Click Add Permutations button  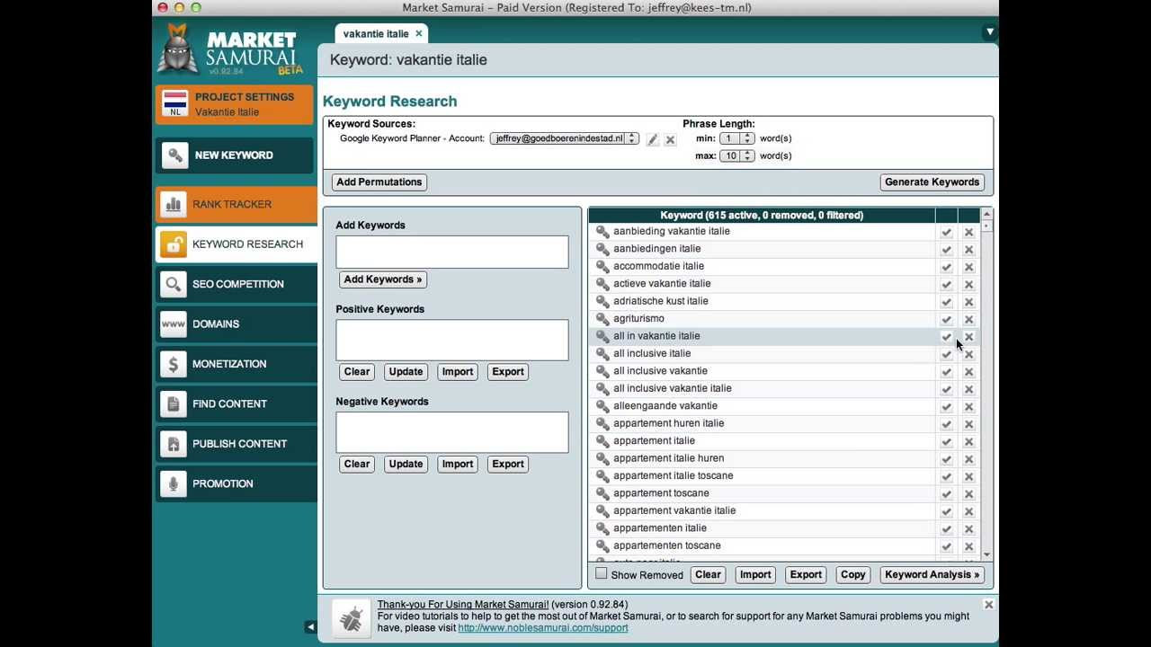click(379, 182)
